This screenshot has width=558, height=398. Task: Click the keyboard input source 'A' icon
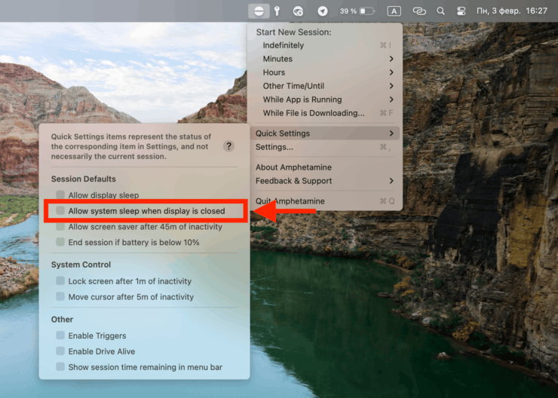394,11
